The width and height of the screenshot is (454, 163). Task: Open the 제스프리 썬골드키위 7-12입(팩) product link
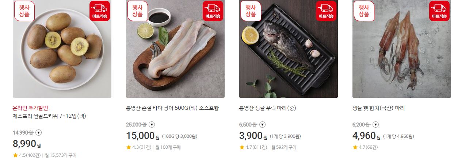[x=49, y=116]
